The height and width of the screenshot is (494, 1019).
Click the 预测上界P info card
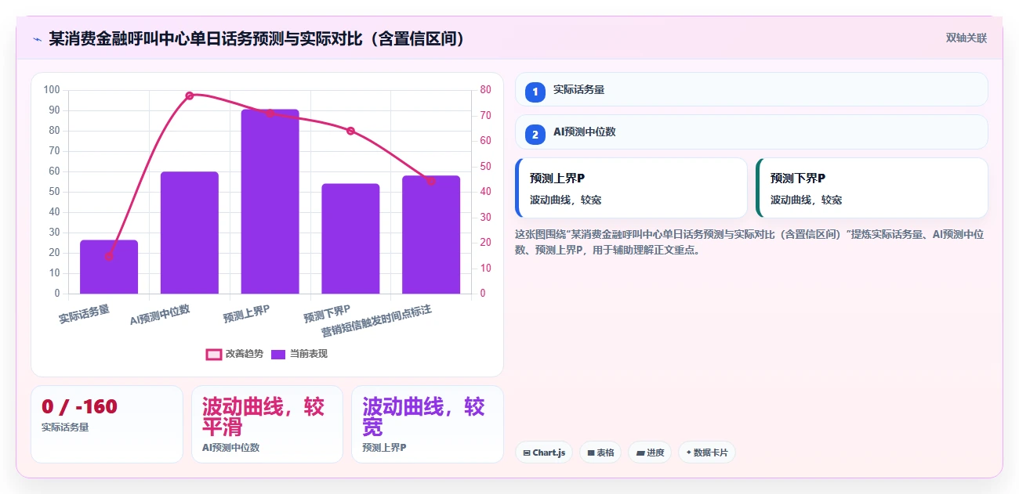631,188
